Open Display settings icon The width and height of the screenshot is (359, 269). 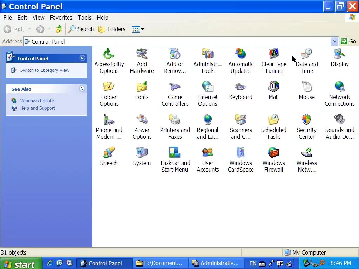[x=339, y=54]
